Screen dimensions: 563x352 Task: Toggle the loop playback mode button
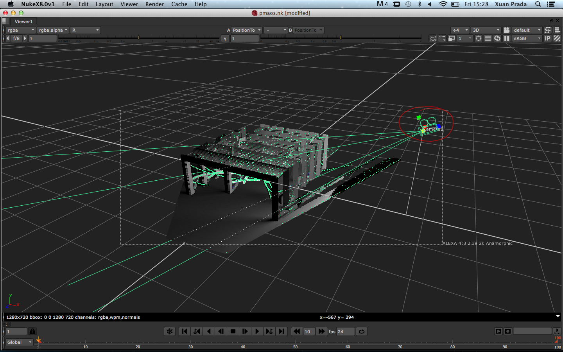(x=362, y=331)
